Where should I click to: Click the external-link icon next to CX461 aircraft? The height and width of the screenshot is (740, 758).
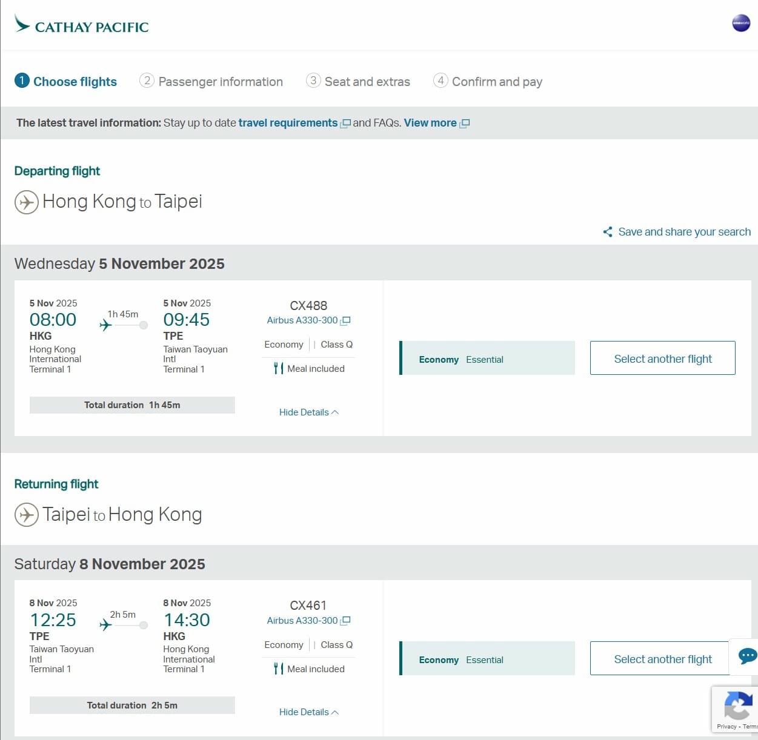pyautogui.click(x=345, y=621)
